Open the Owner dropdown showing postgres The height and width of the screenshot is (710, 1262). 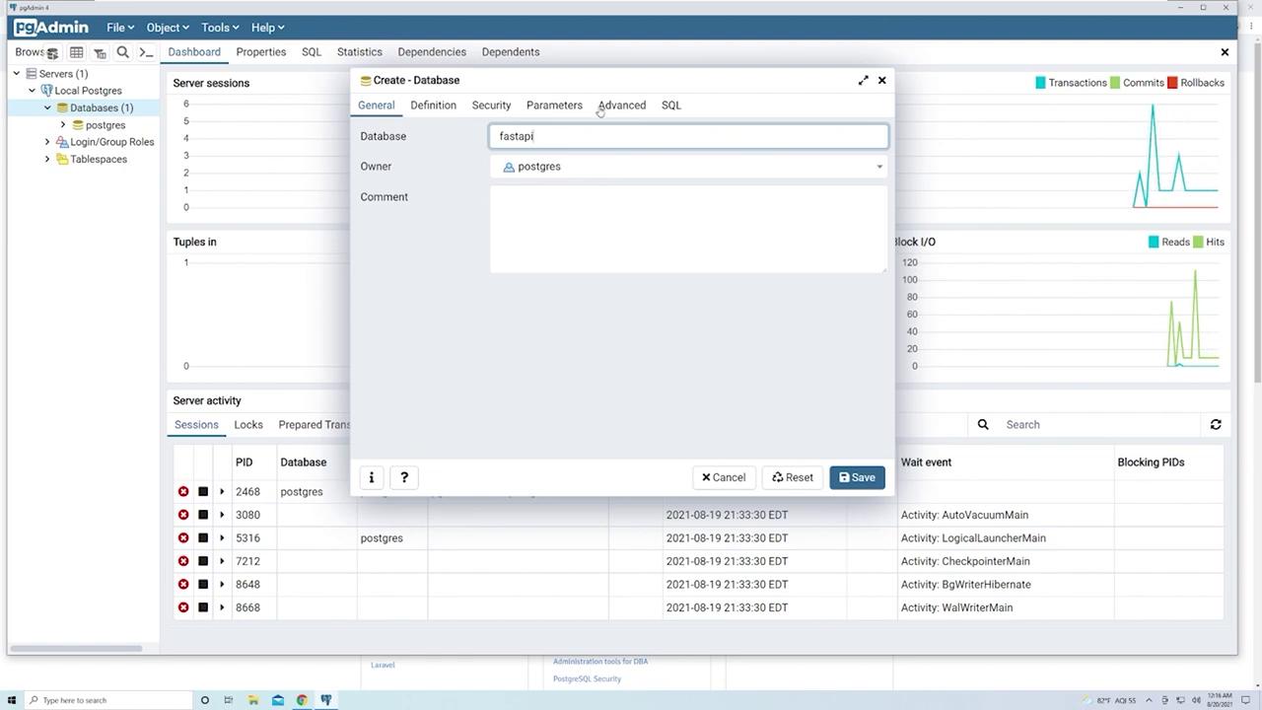[x=688, y=167]
